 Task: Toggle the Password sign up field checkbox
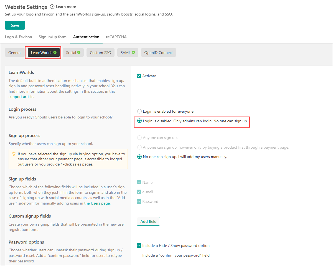coord(139,202)
